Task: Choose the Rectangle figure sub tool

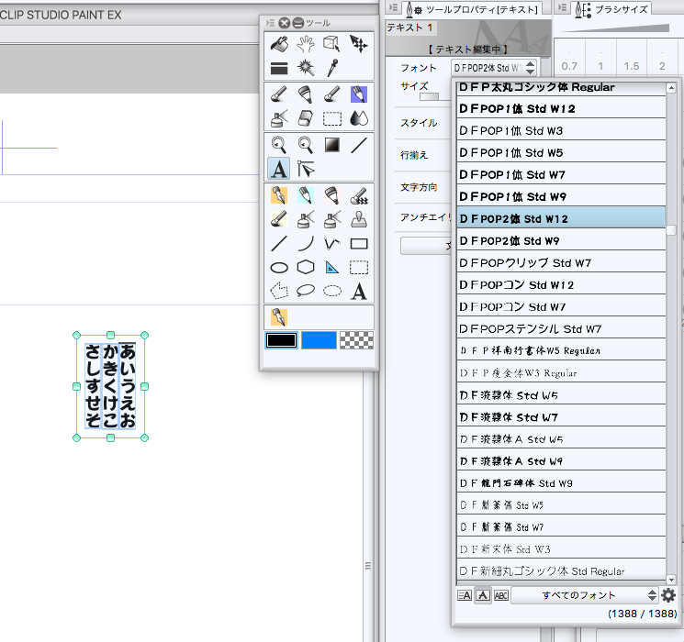Action: pyautogui.click(x=359, y=244)
